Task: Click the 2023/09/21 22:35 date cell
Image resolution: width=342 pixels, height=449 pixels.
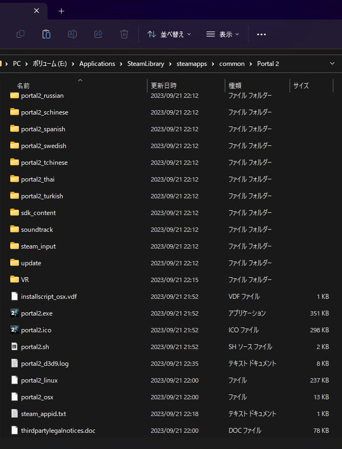Action: (x=175, y=364)
